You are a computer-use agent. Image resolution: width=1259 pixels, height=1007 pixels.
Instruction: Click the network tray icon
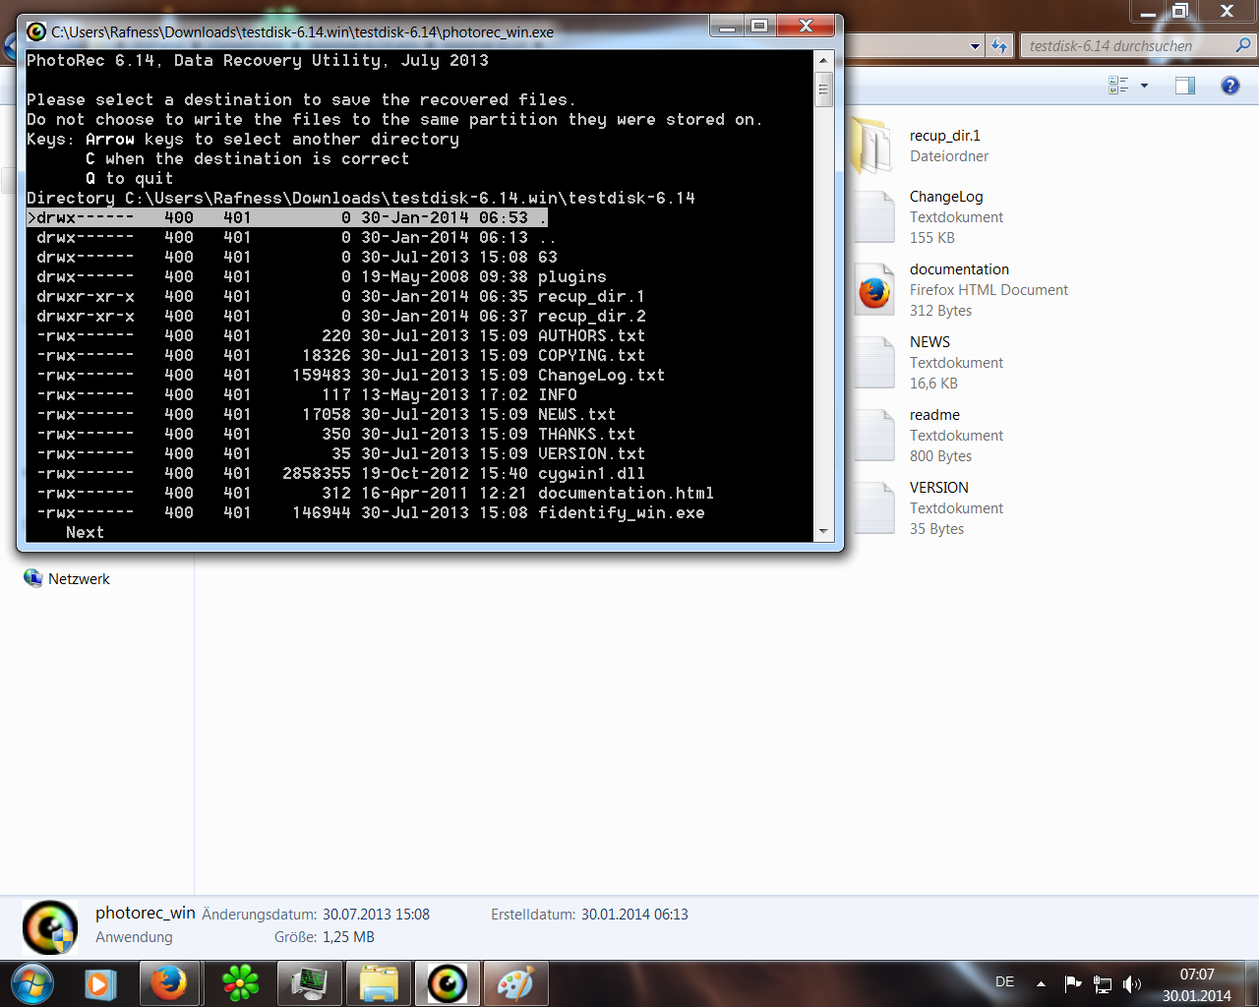click(1103, 983)
